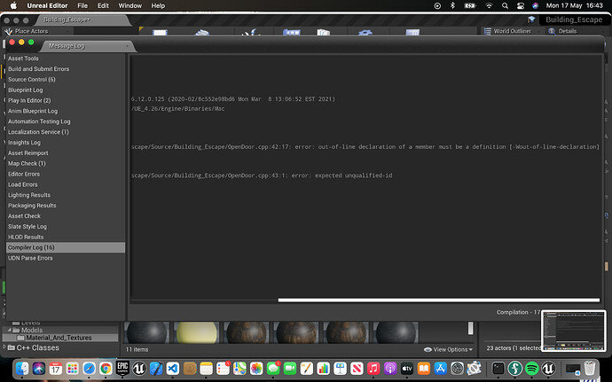Click the OpenDoor.cpp:42:17 out-of-line declaration error
This screenshot has width=612, height=382.
[x=365, y=147]
